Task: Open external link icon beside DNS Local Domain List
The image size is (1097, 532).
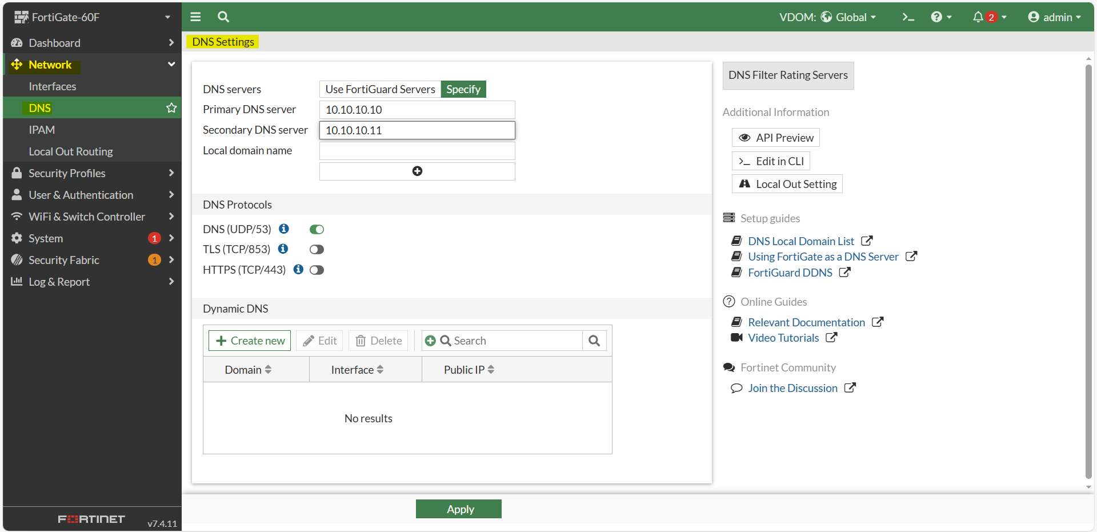Action: (x=867, y=241)
